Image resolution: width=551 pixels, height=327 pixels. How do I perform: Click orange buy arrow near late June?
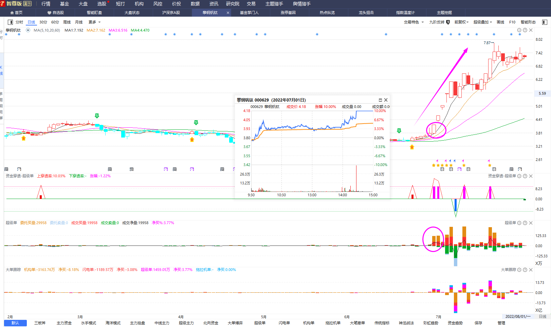[412, 147]
